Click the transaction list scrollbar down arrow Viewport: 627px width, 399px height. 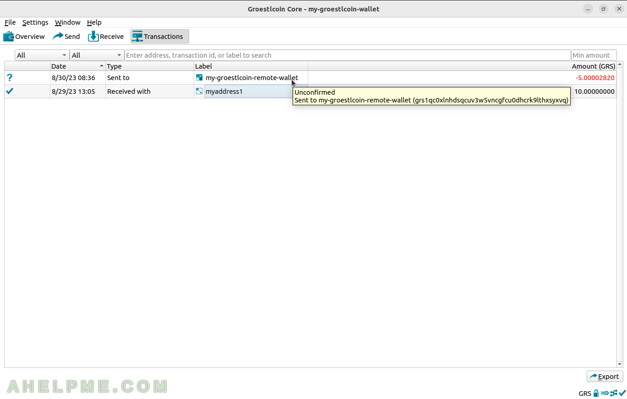click(x=620, y=364)
